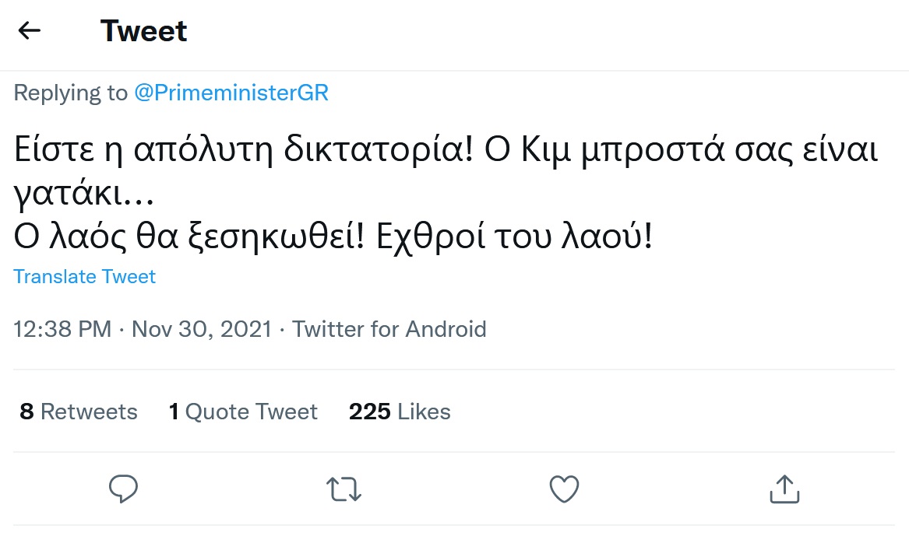The width and height of the screenshot is (909, 536).
Task: View the 8 Retweets list
Action: tap(79, 412)
